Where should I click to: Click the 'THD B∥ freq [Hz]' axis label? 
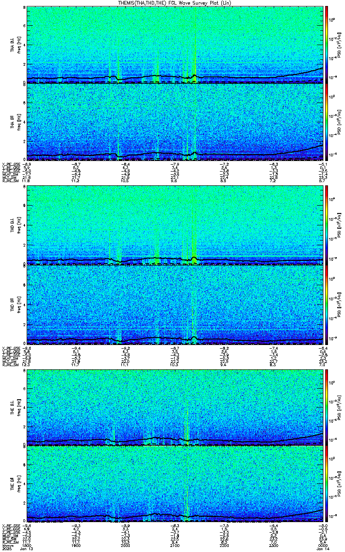tap(15, 305)
